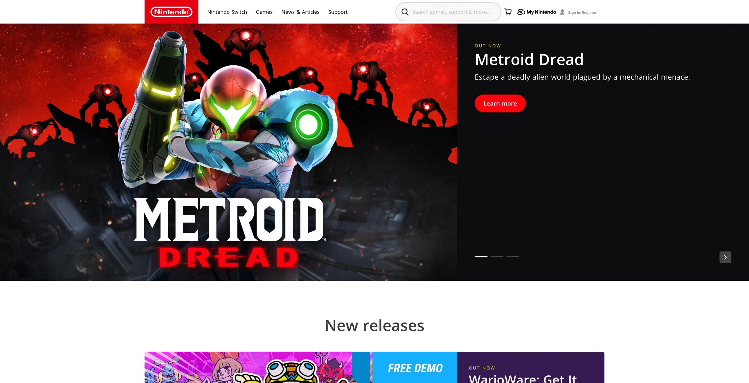Expand the News & Articles menu
749x383 pixels.
[x=300, y=12]
